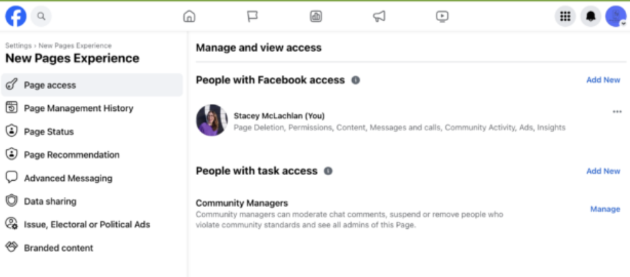This screenshot has width=630, height=277.
Task: Open the Ad Center megaphone icon
Action: [x=379, y=17]
